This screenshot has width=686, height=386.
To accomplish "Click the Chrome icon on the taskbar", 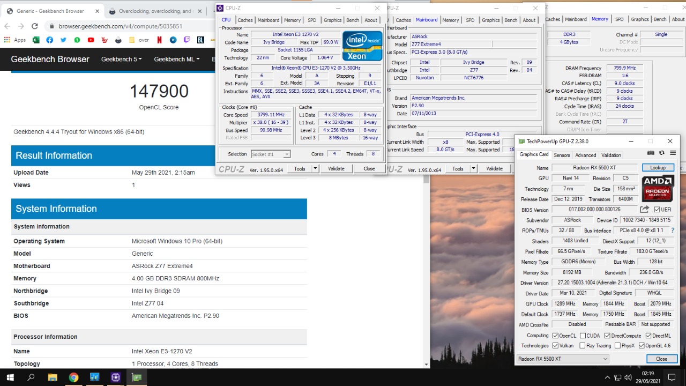I will coord(73,377).
